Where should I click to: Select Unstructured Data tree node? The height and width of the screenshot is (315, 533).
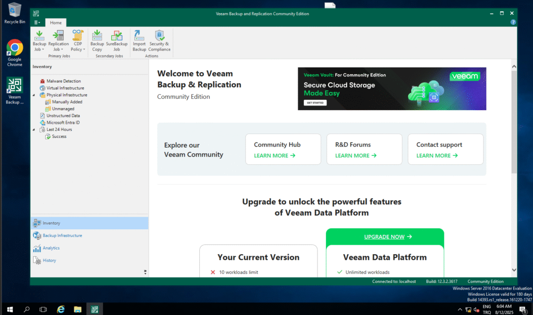(x=63, y=116)
